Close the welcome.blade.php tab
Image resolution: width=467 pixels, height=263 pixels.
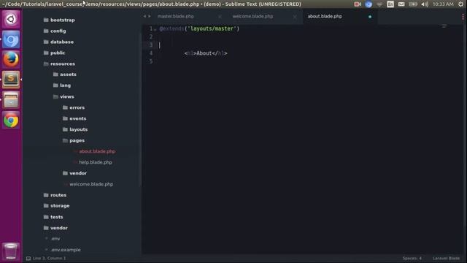tap(295, 17)
